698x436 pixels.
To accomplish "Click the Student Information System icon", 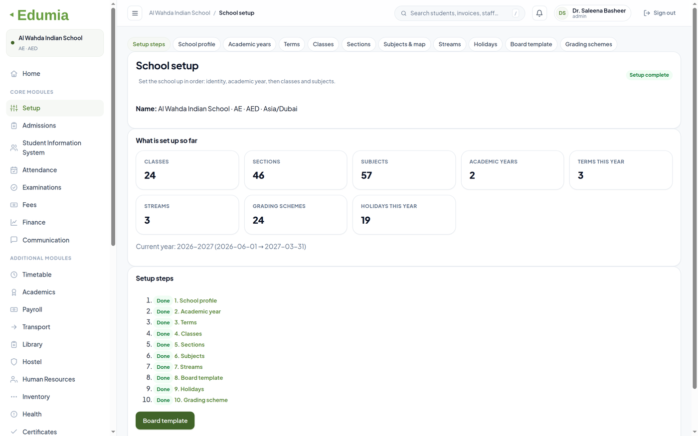I will tap(14, 148).
